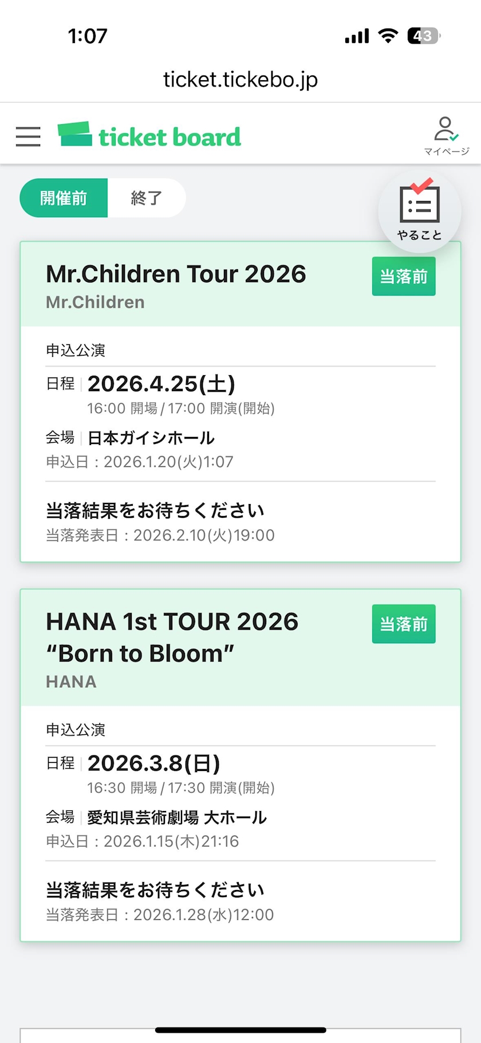
Task: Tap the status bar clock
Action: tap(88, 36)
